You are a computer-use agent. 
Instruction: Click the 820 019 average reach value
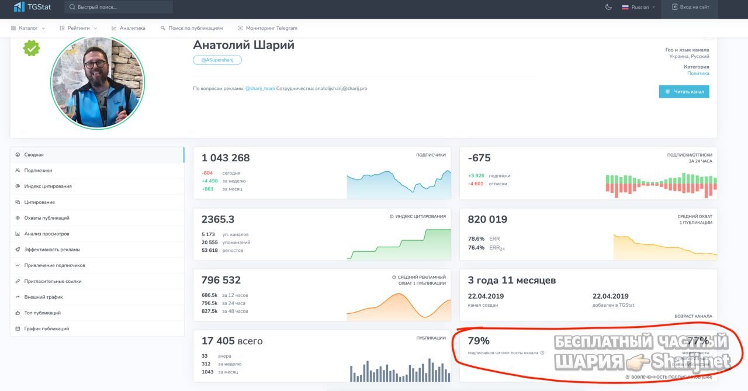coord(487,219)
